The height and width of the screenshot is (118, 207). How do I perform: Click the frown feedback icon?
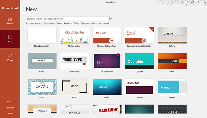193,2
